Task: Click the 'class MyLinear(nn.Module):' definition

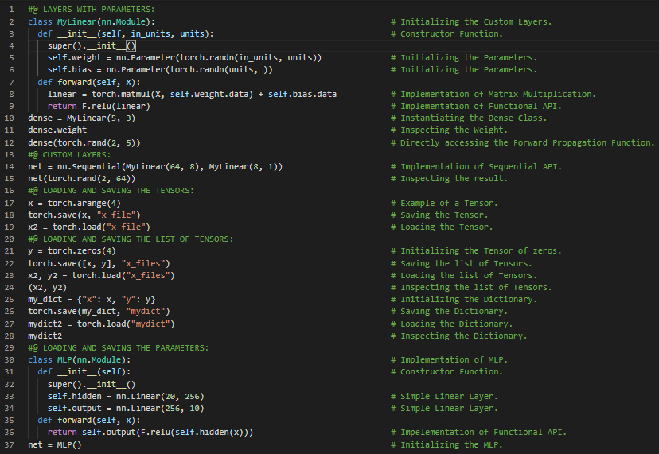Action: pos(92,21)
